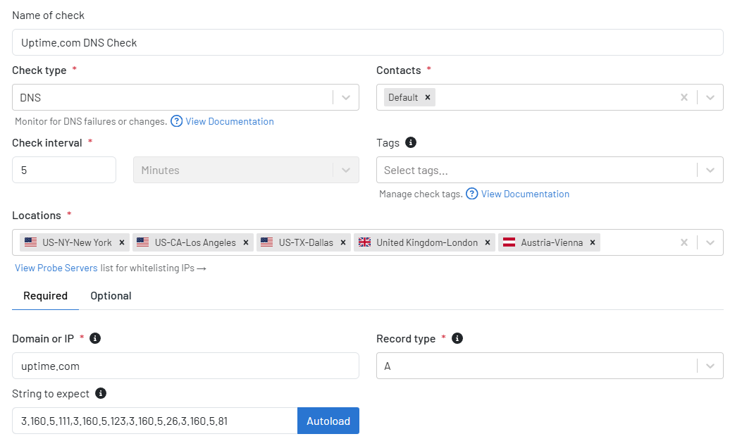The image size is (742, 446).
Task: Open the Check type DNS dropdown
Action: [x=185, y=97]
